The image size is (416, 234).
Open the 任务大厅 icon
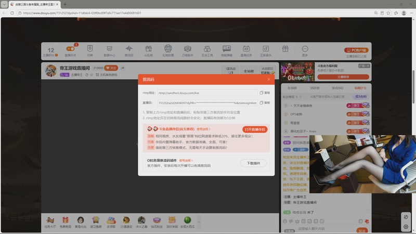coord(50,222)
